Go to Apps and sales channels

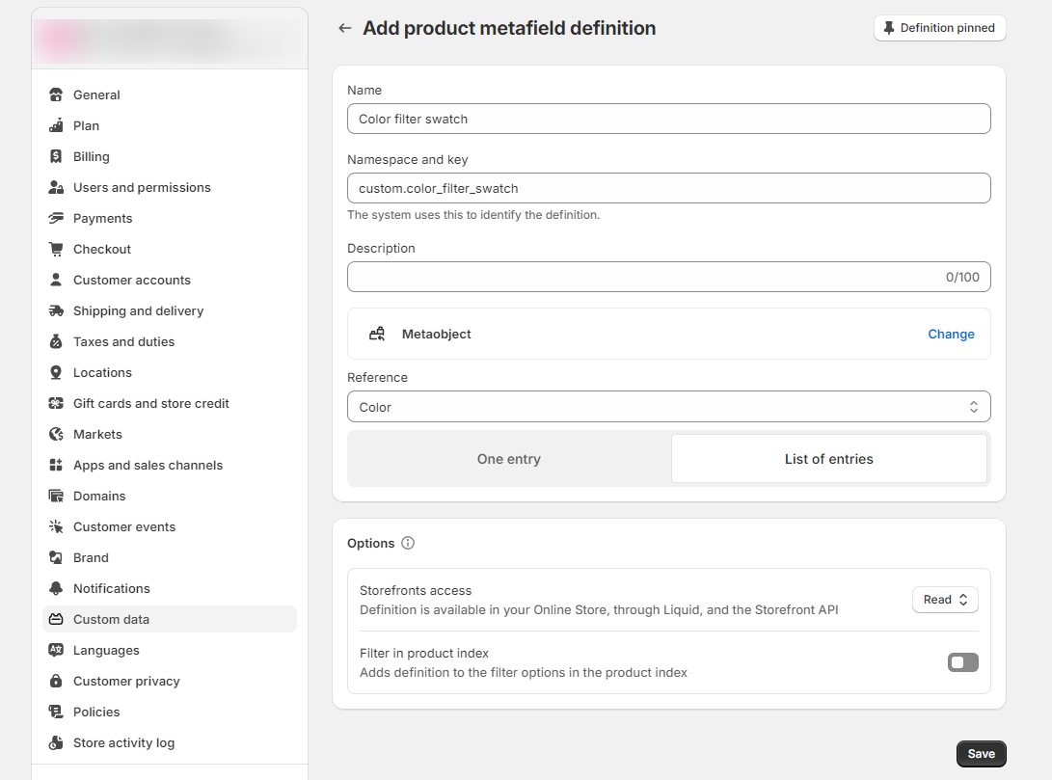pyautogui.click(x=148, y=465)
